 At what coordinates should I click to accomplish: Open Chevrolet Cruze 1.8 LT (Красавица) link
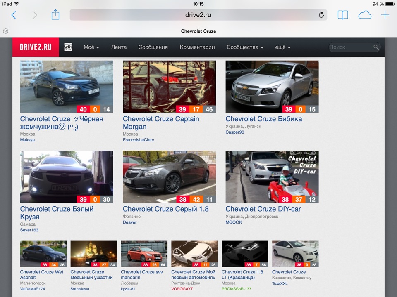[242, 275]
